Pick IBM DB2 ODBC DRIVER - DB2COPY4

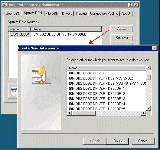coord(107,104)
